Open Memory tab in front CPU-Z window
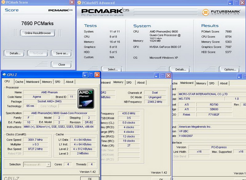Image resolution: width=246 pixels, height=180 pixels. tap(47, 82)
